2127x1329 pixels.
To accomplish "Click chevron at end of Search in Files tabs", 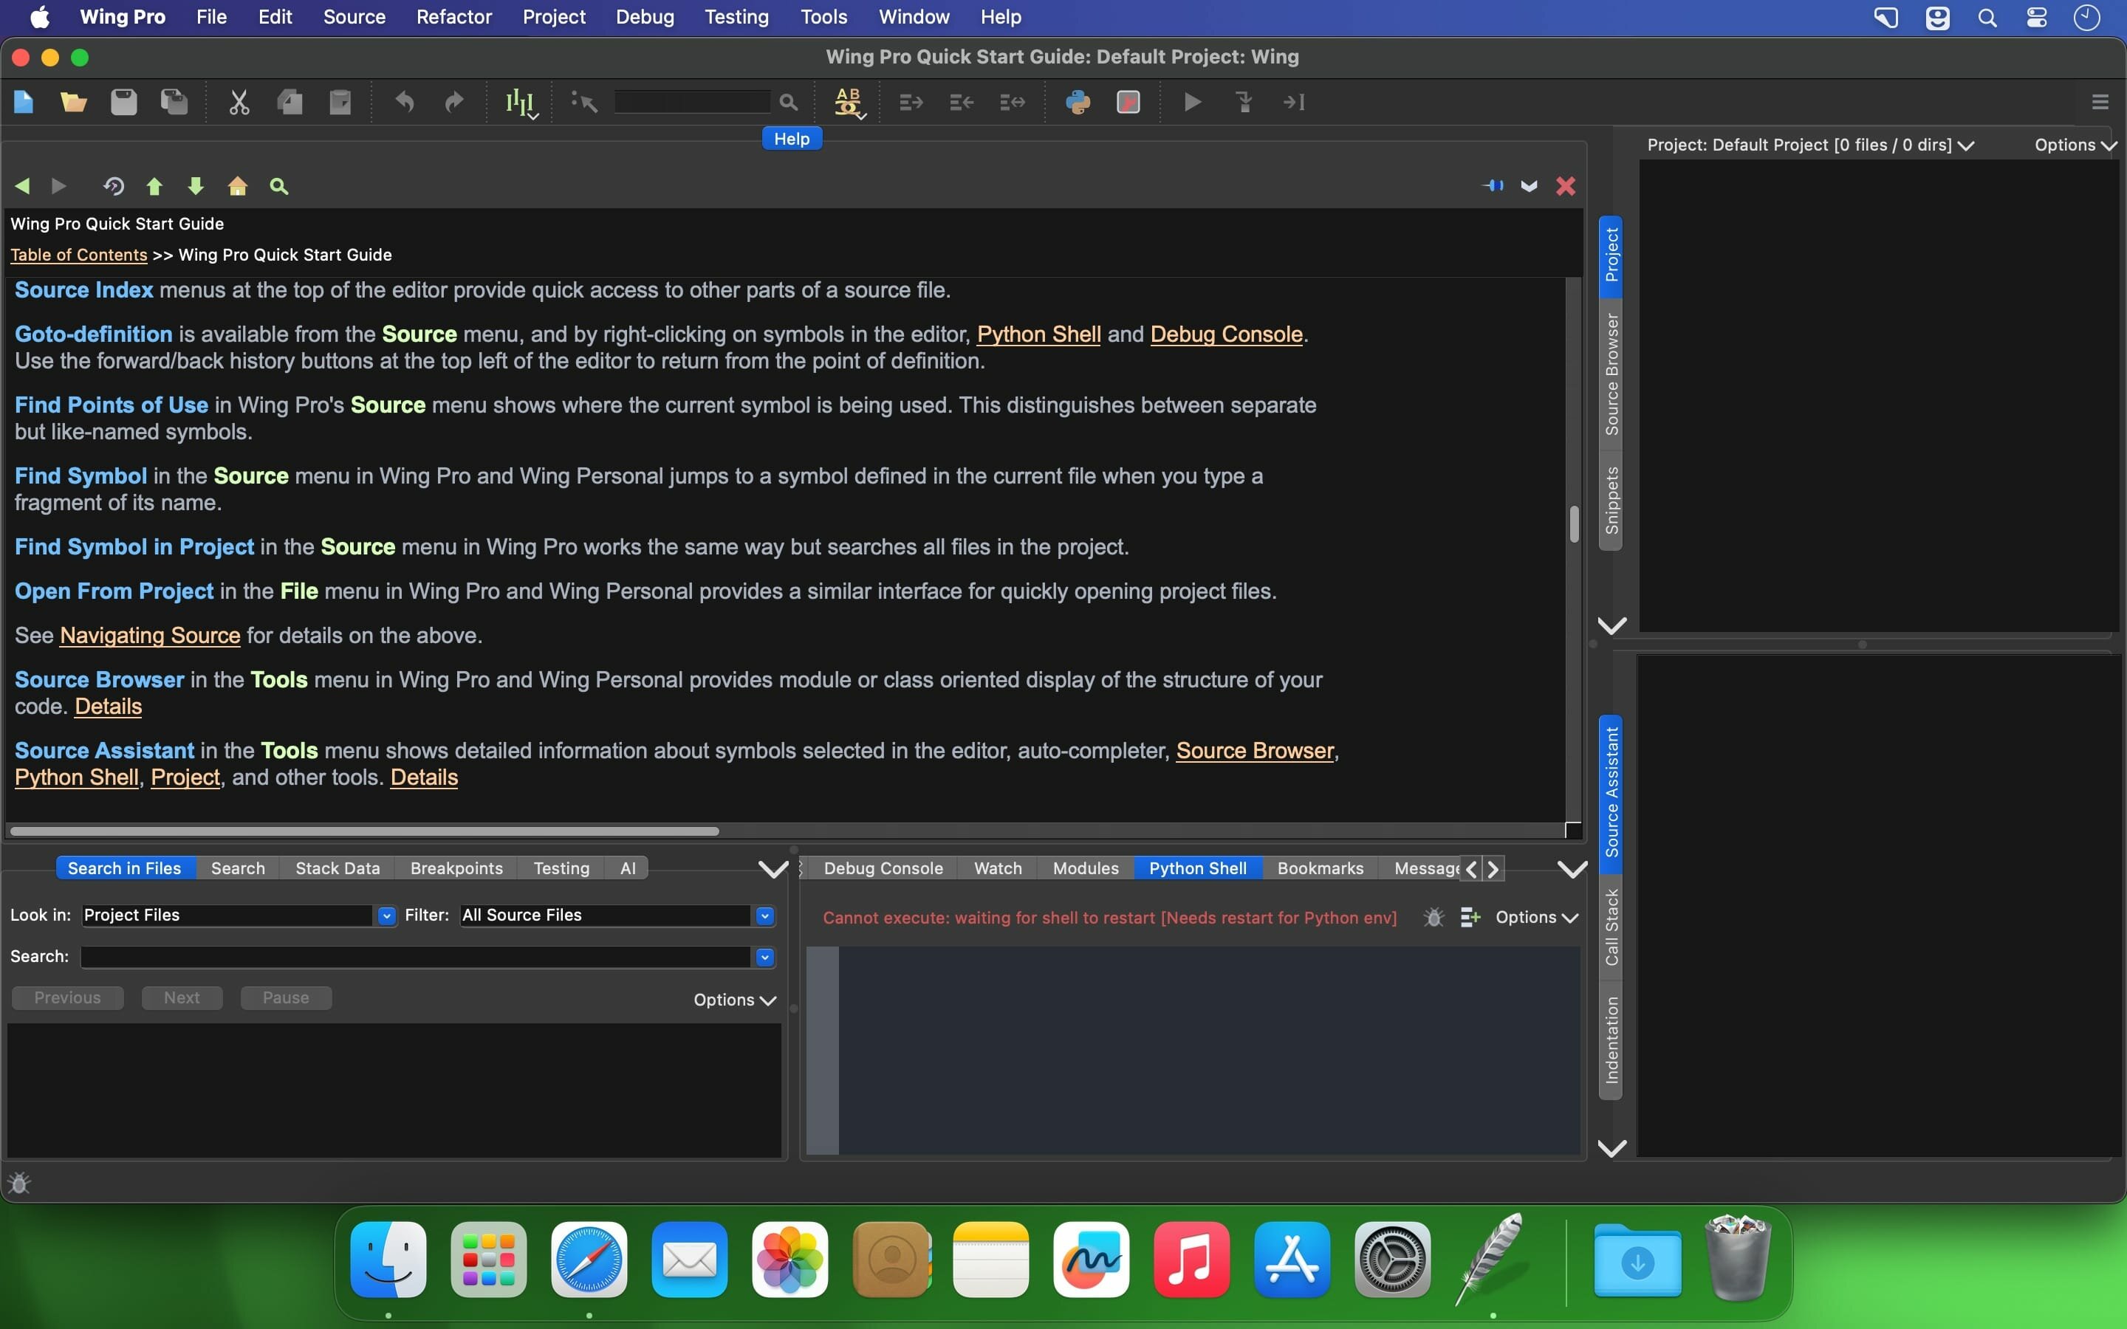I will [x=773, y=869].
